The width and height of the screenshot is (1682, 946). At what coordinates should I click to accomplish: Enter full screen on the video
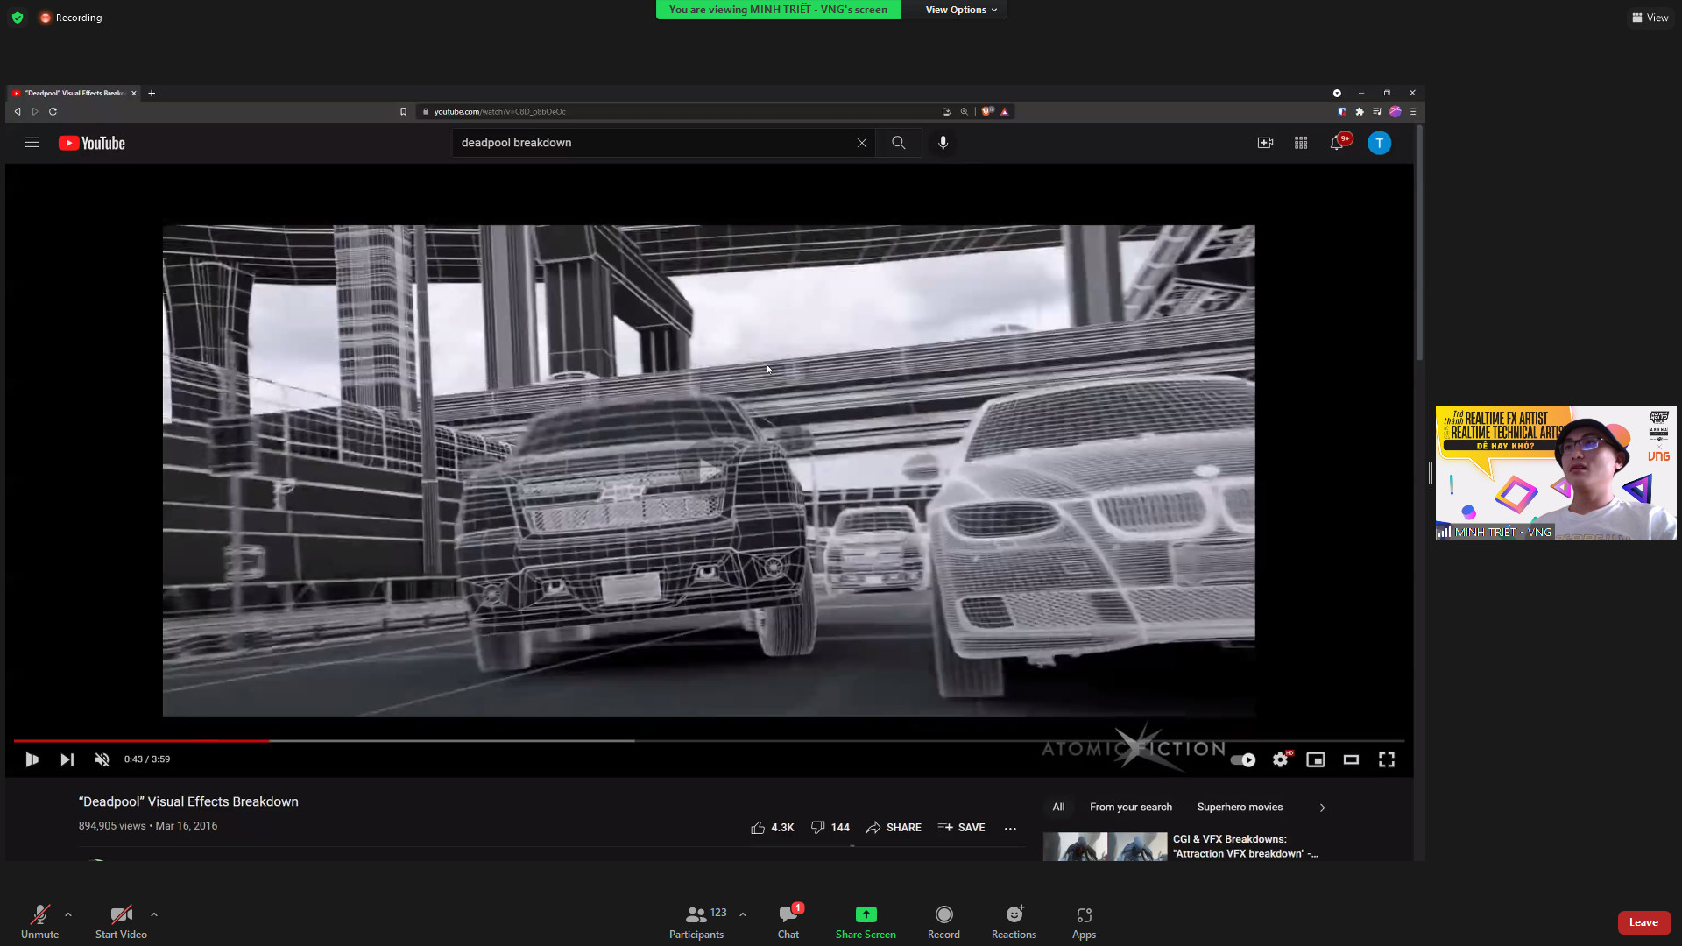pos(1387,759)
